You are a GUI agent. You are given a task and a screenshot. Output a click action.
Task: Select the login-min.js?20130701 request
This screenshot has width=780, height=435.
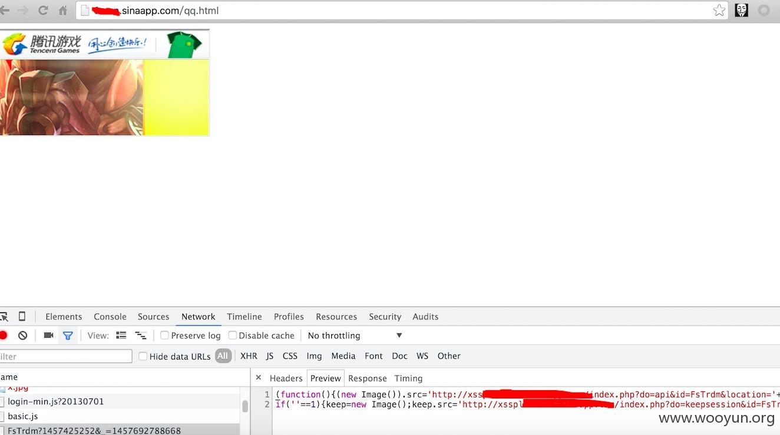120,401
